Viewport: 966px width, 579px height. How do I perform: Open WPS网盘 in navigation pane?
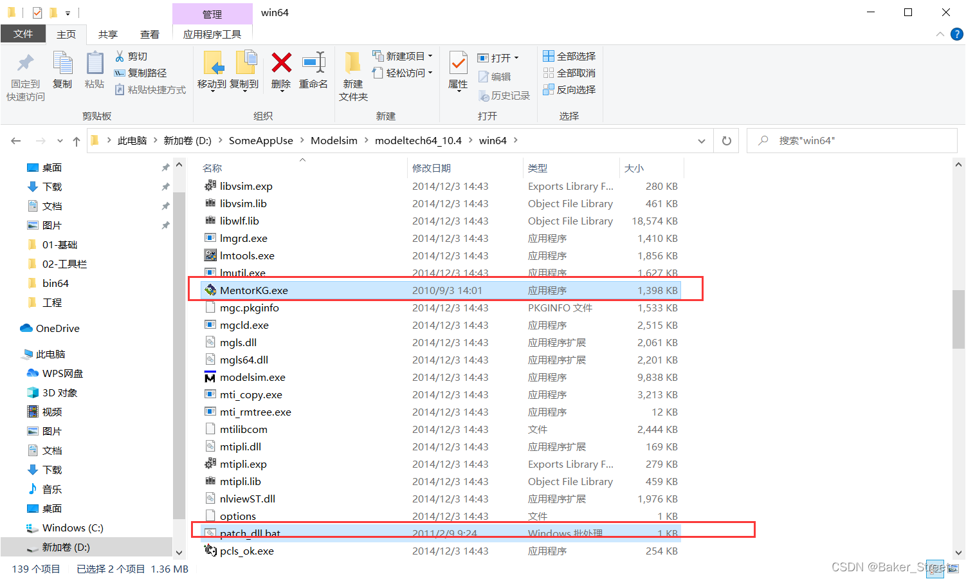click(62, 374)
